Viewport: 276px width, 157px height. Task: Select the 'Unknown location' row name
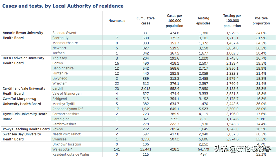66,144
